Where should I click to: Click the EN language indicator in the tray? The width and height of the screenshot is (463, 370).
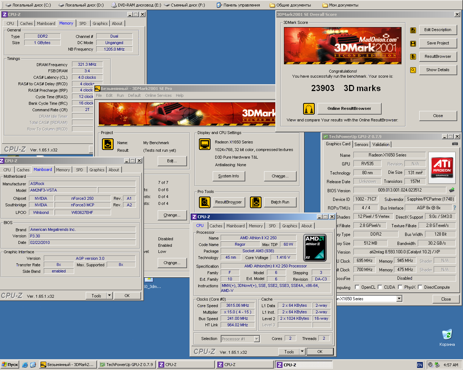420,365
